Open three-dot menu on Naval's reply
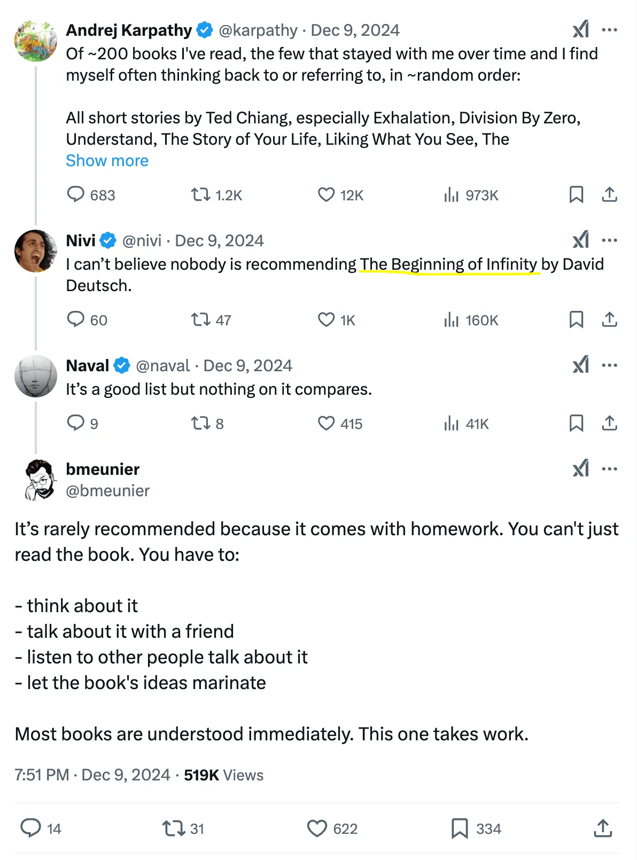 pyautogui.click(x=609, y=365)
